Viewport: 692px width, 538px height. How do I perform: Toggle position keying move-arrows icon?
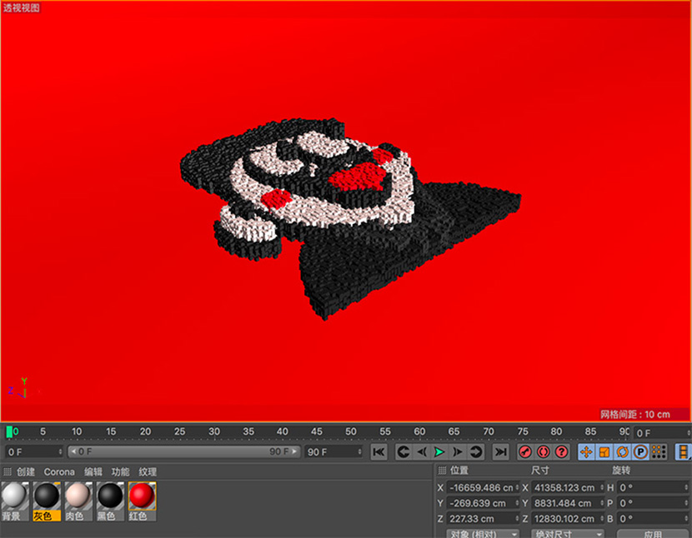point(586,452)
